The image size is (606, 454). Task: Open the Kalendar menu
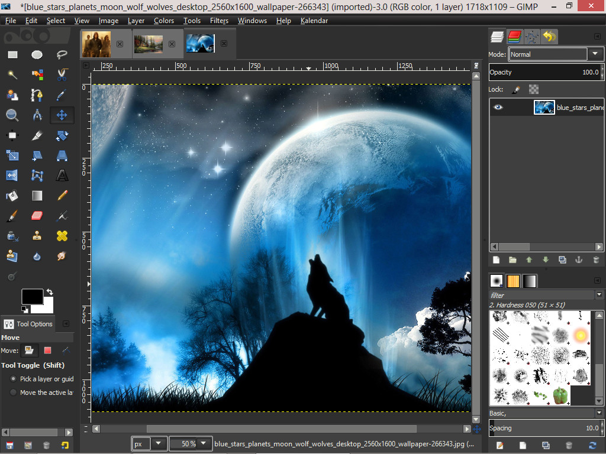point(314,21)
